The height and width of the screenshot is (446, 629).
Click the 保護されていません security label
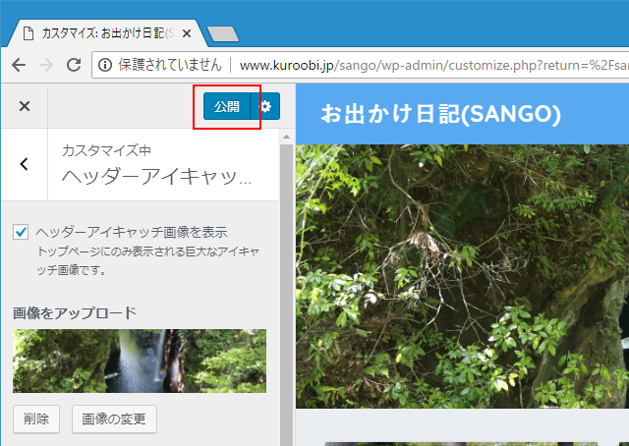170,65
